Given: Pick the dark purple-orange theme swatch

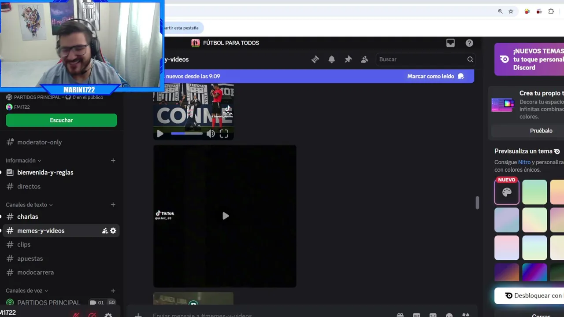Looking at the screenshot, I should pos(507,272).
